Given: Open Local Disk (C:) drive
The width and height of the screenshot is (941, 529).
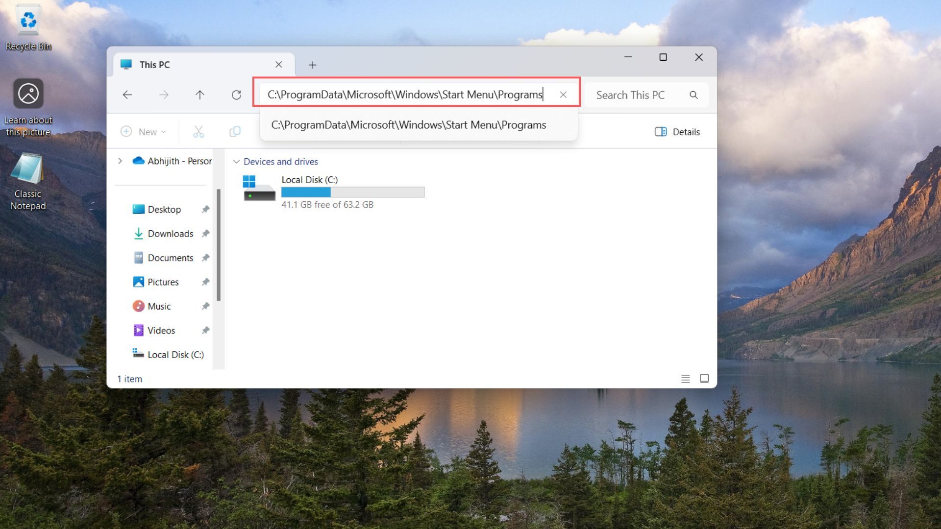Looking at the screenshot, I should 309,180.
